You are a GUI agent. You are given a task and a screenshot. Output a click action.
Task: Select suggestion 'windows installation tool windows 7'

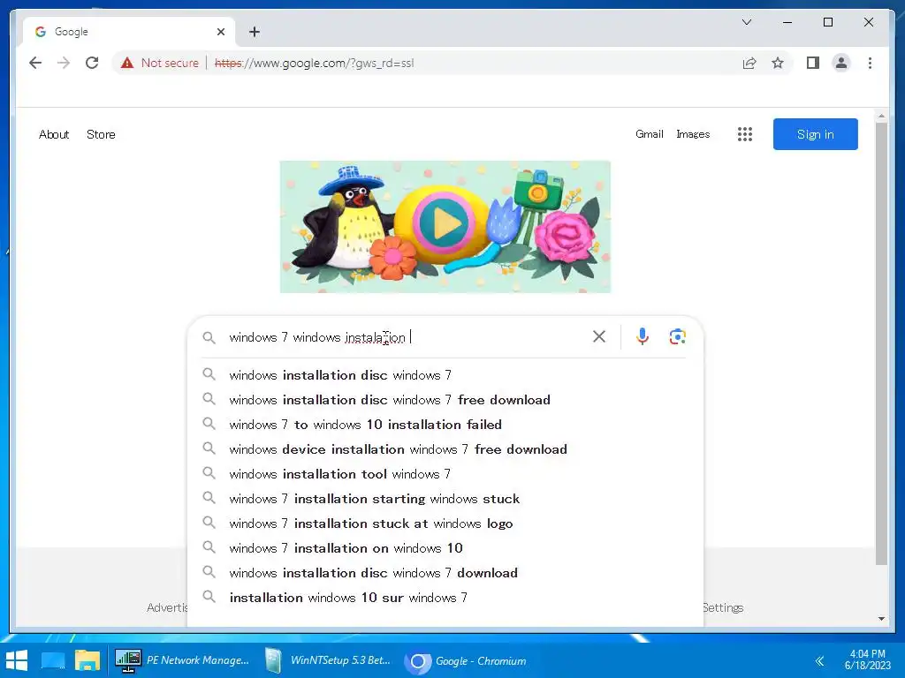445,474
